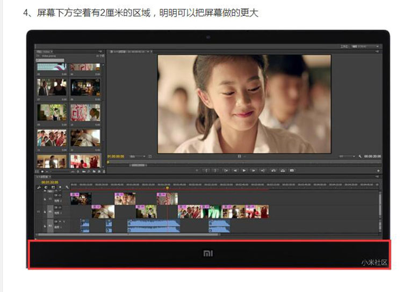Click the yellow 00:00:00:00 timecode in monitor
The height and width of the screenshot is (292, 403).
click(116, 156)
